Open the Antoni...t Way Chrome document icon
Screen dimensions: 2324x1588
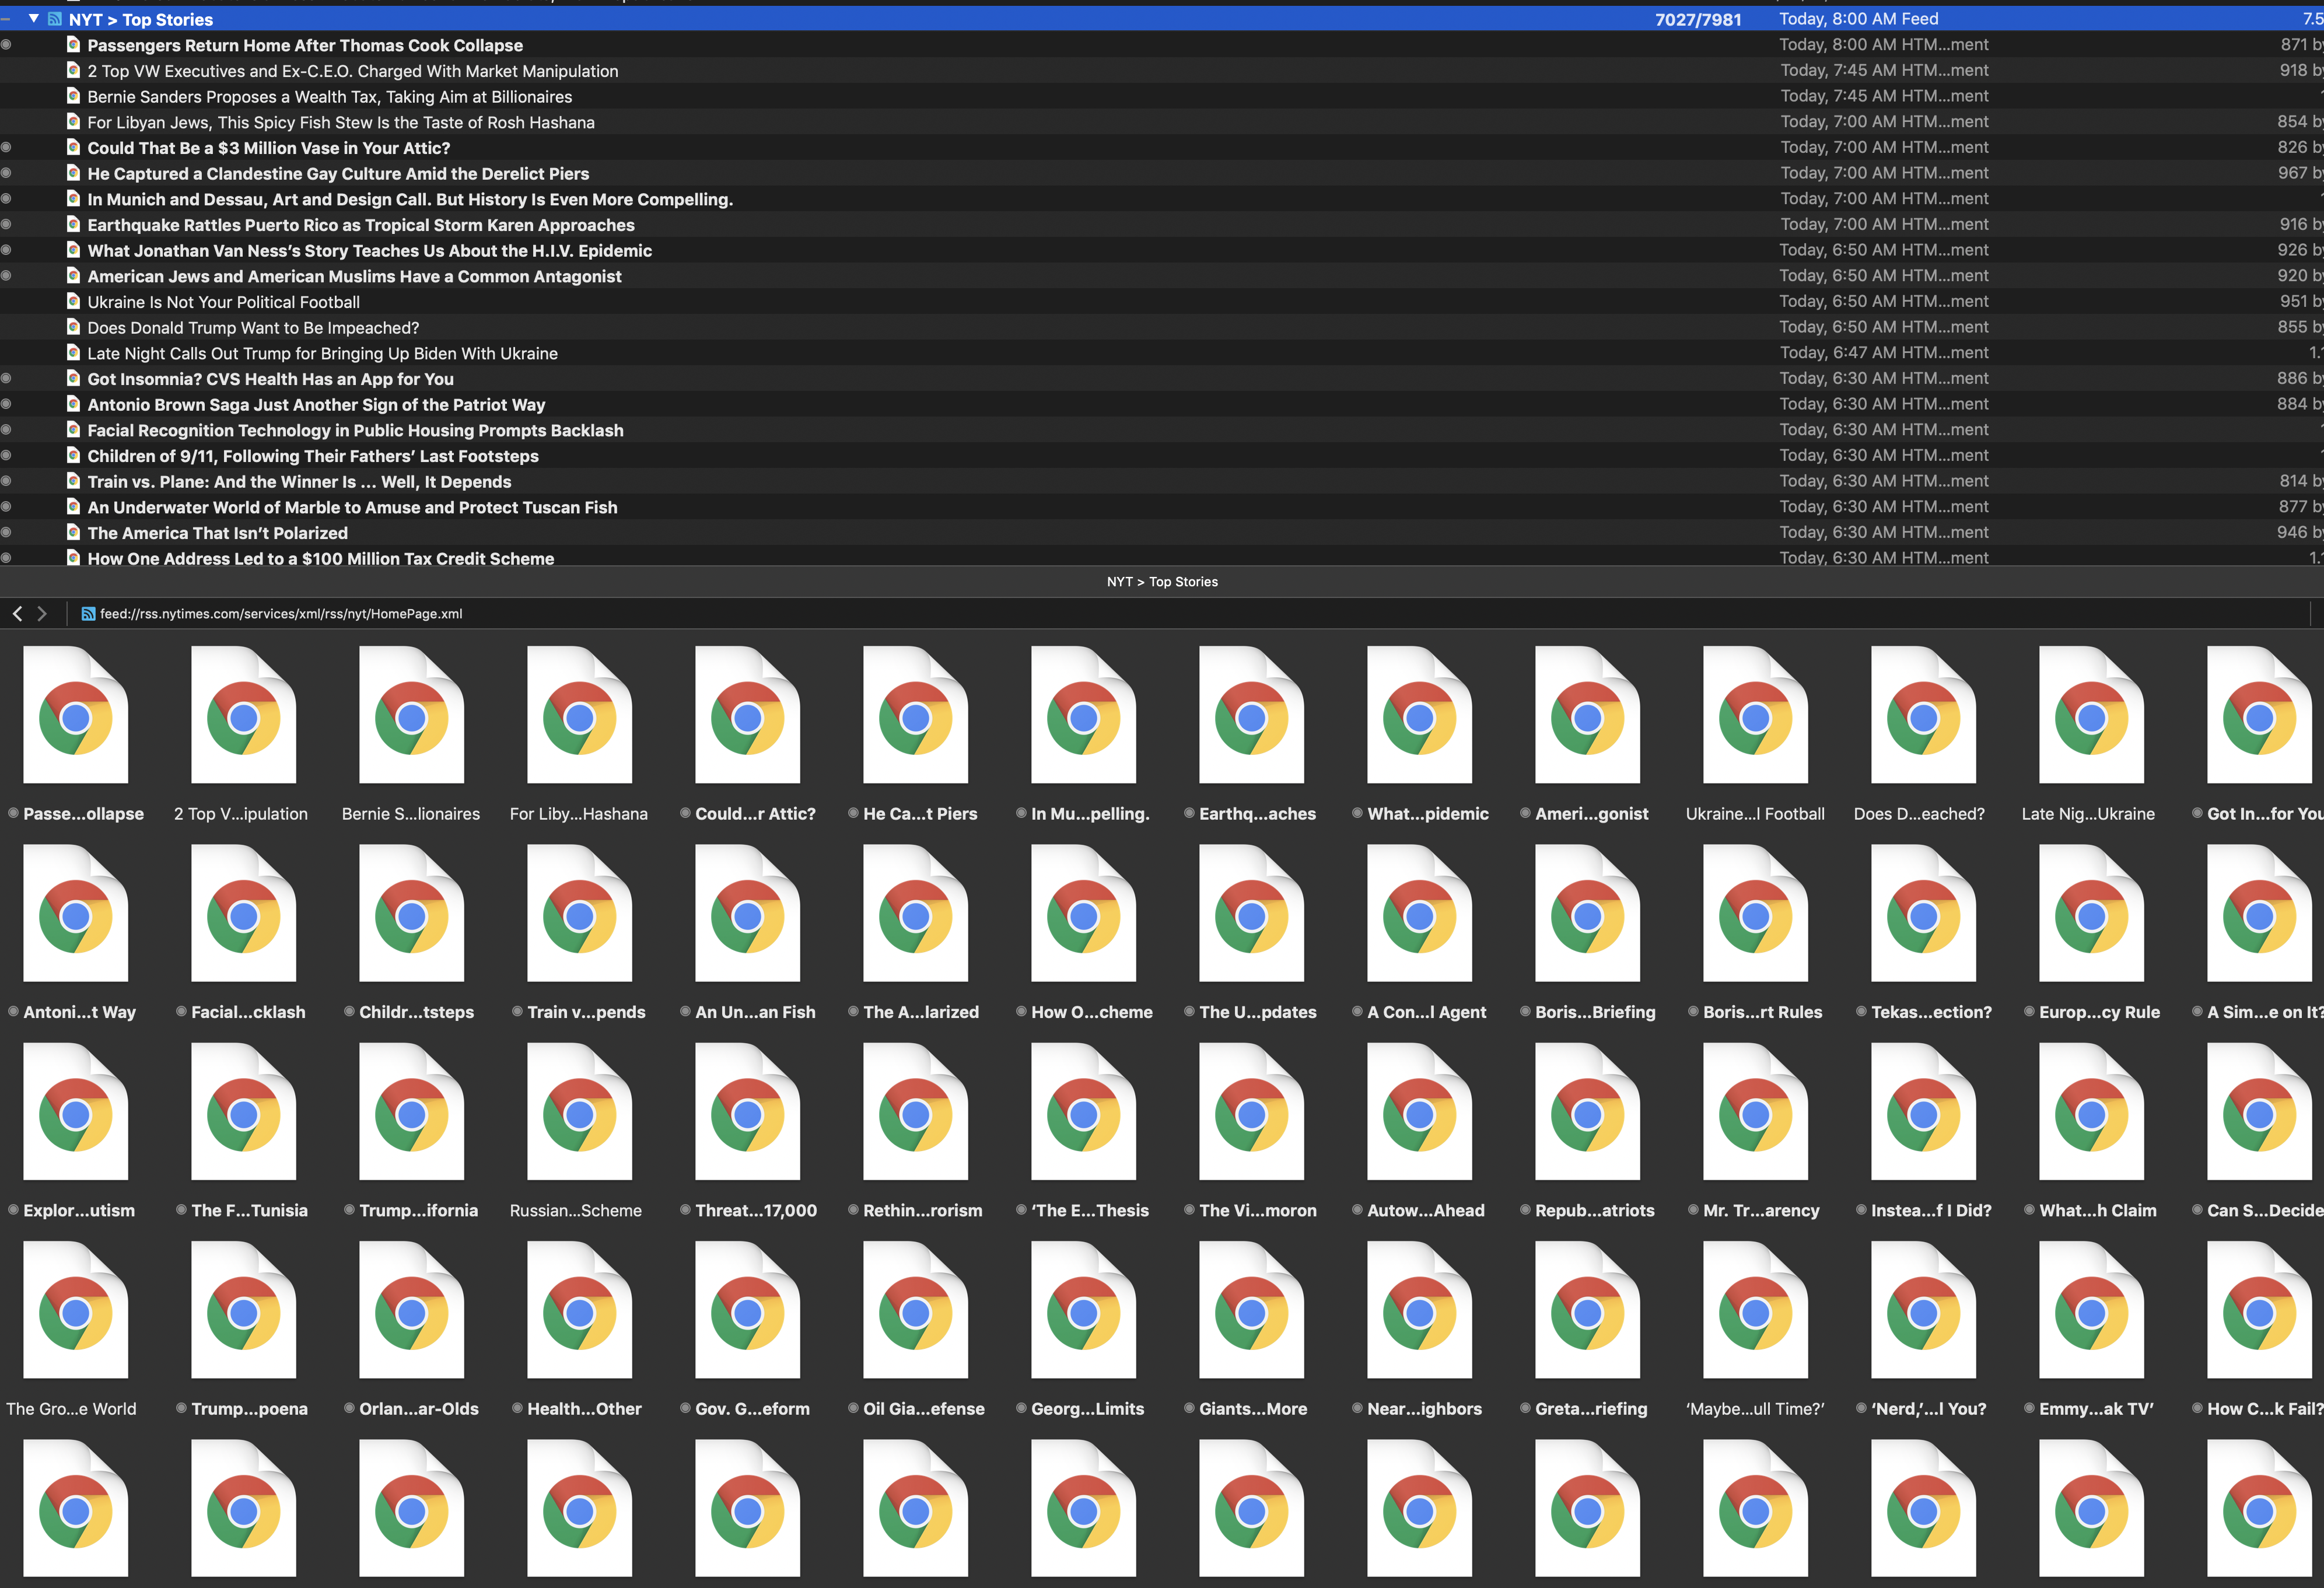[x=76, y=912]
